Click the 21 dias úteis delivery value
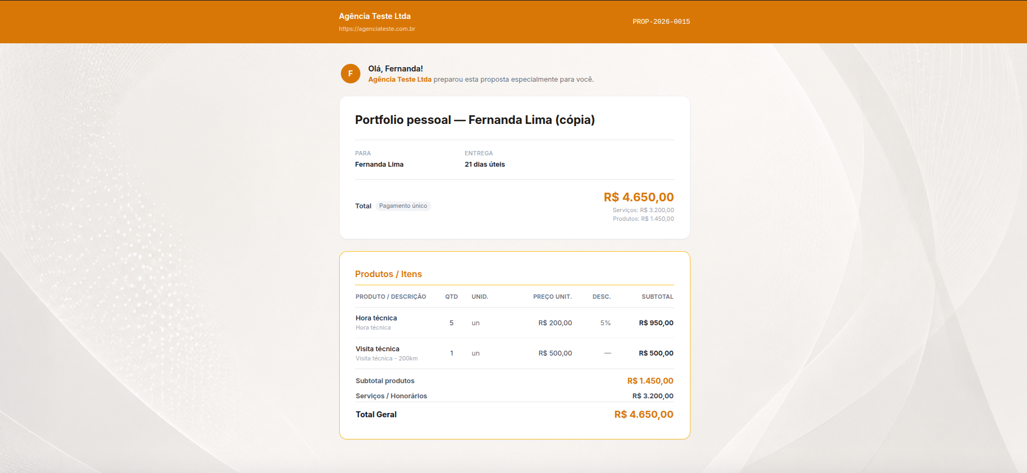Screen dimensions: 1027x473 point(485,165)
